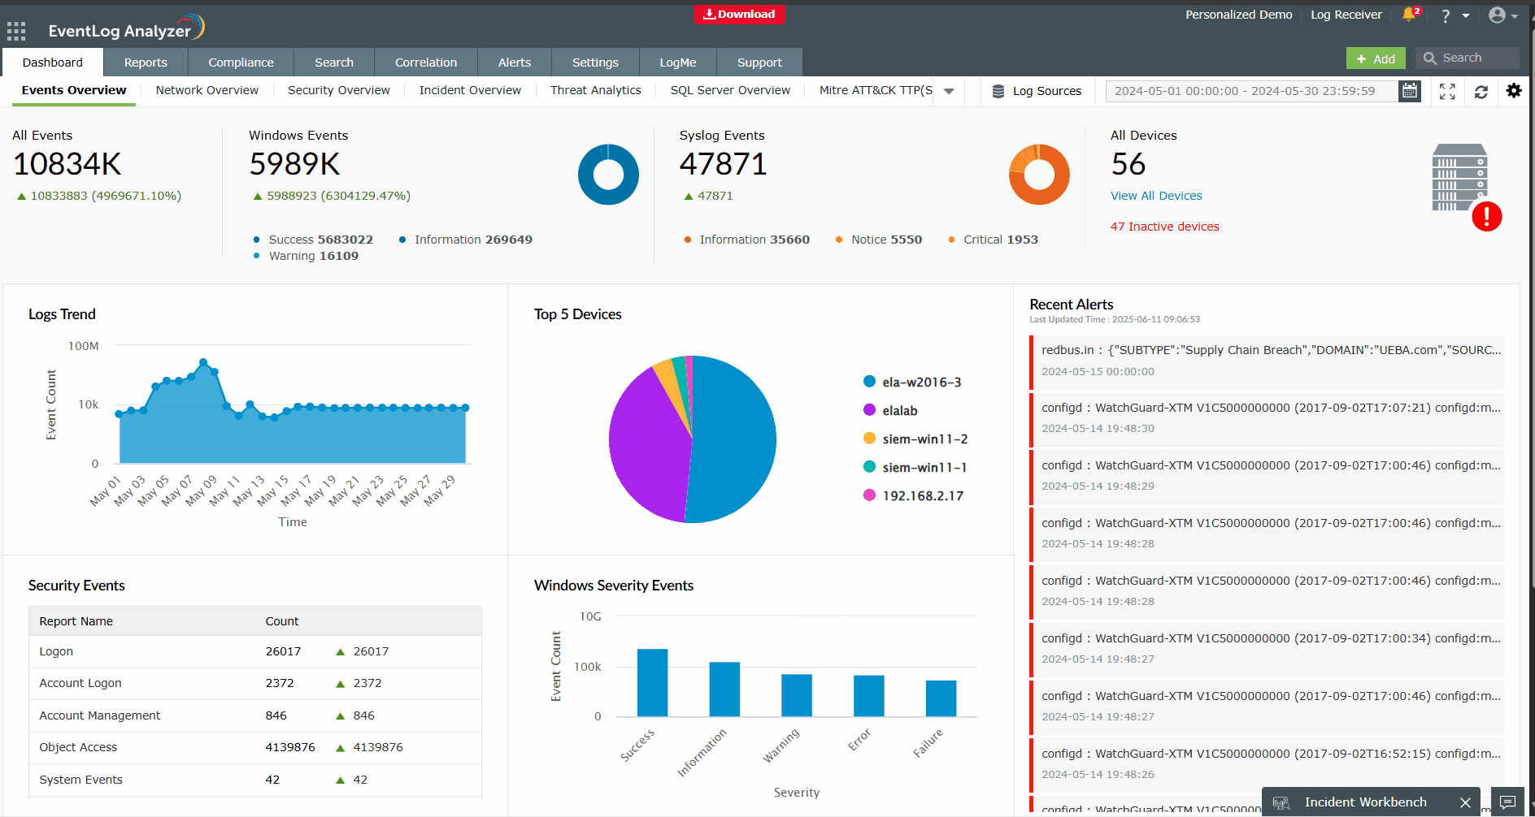The image size is (1535, 817).
Task: Click Object Access count 4139876
Action: point(290,747)
